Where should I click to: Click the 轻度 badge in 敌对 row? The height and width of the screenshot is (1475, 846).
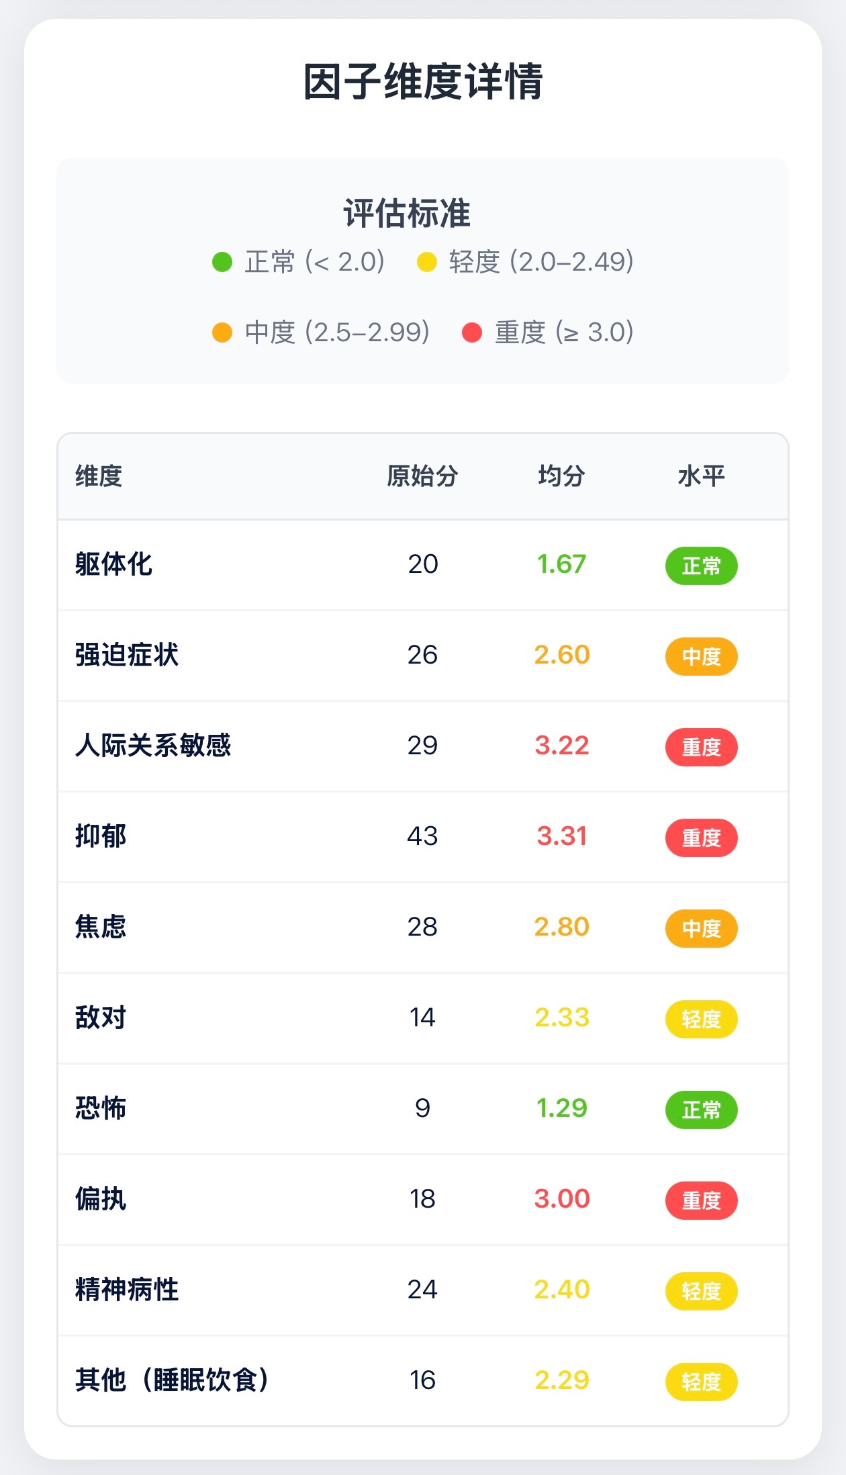701,1019
